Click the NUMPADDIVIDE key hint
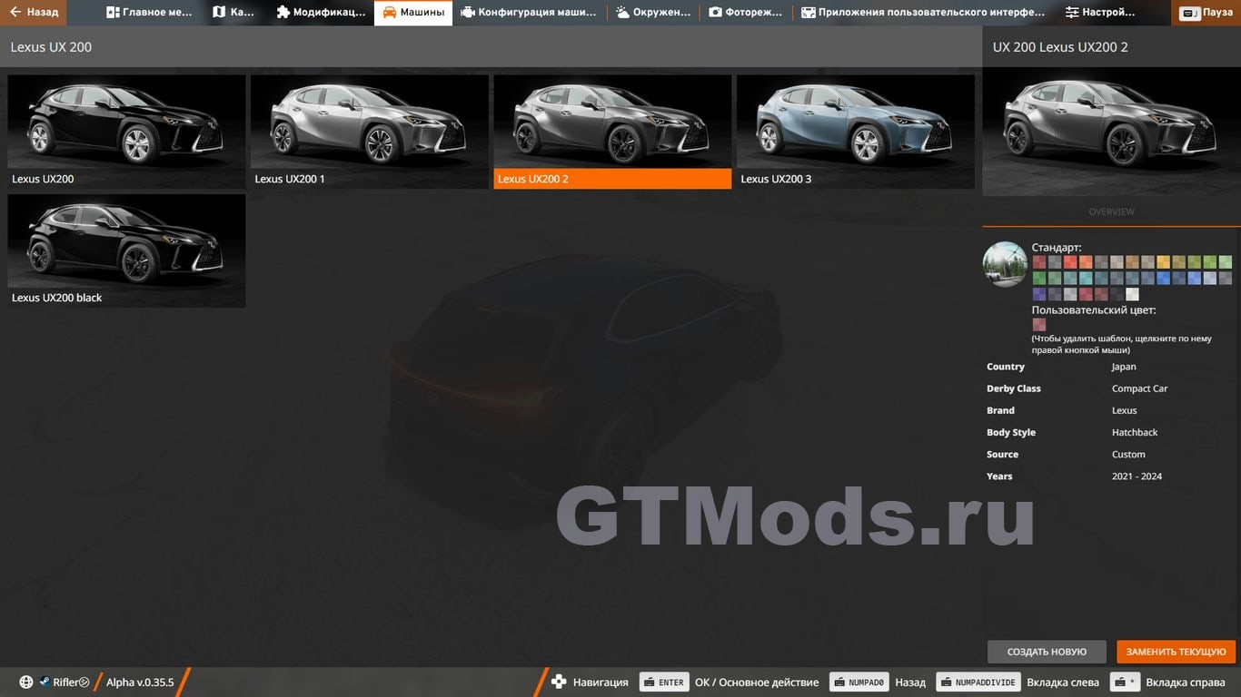This screenshot has height=697, width=1241. click(x=978, y=682)
